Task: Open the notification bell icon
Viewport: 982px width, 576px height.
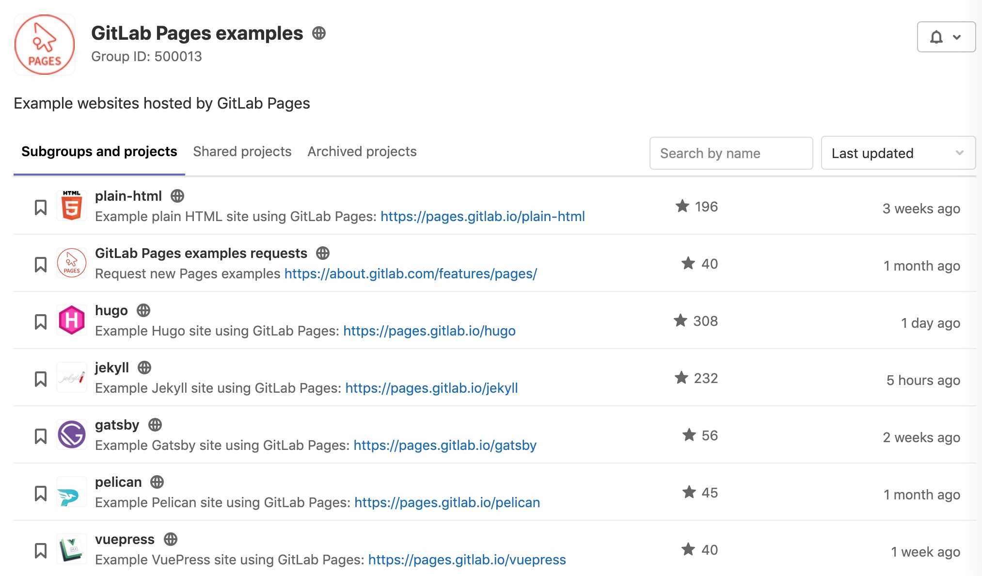Action: pyautogui.click(x=935, y=37)
